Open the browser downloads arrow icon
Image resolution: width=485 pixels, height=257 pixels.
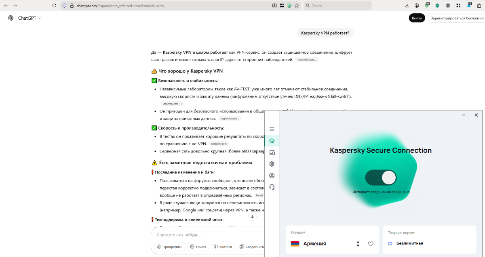(407, 6)
